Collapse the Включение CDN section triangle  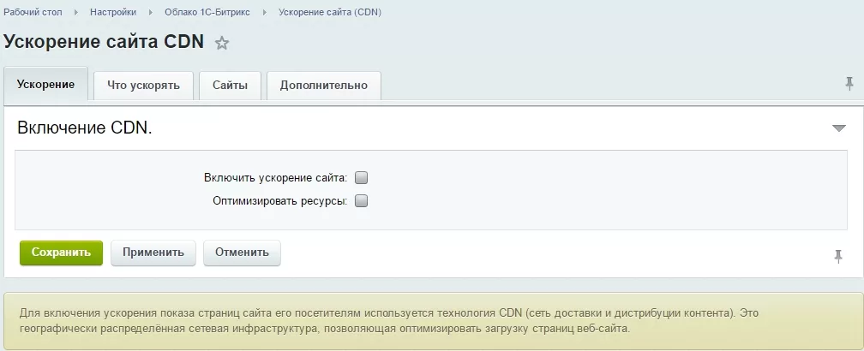[x=838, y=128]
